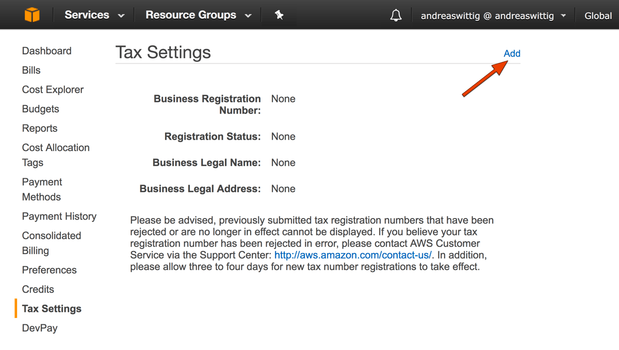
Task: Select Budgets from the sidebar
Action: [x=41, y=109]
